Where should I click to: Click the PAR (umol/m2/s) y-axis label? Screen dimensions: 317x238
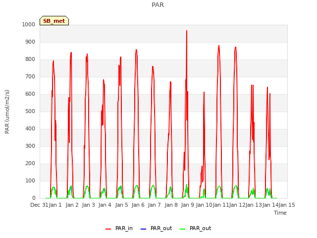pos(7,112)
